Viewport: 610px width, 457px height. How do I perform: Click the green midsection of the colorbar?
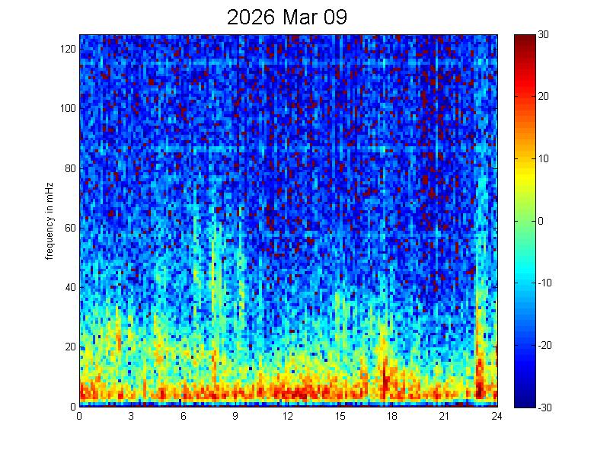point(523,221)
